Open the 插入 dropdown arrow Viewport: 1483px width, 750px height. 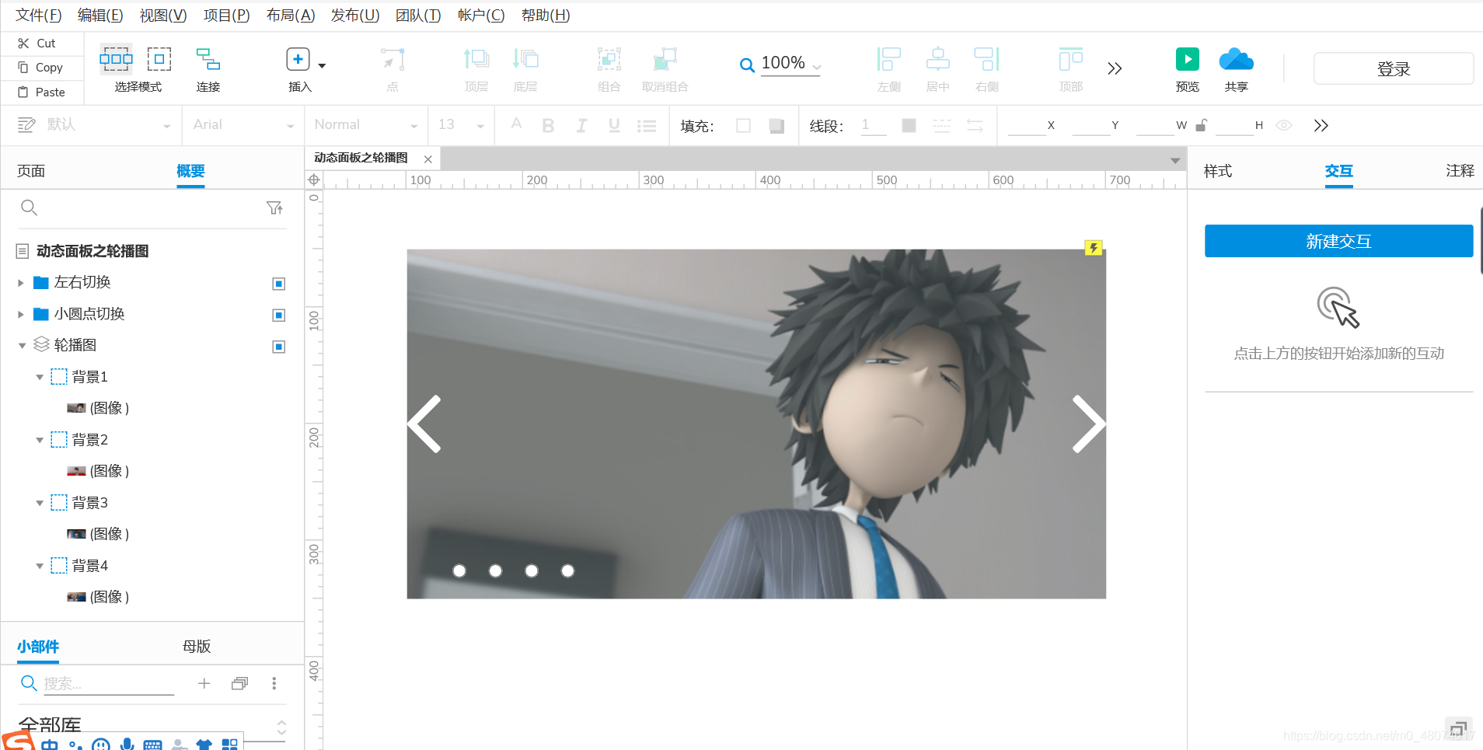click(322, 65)
